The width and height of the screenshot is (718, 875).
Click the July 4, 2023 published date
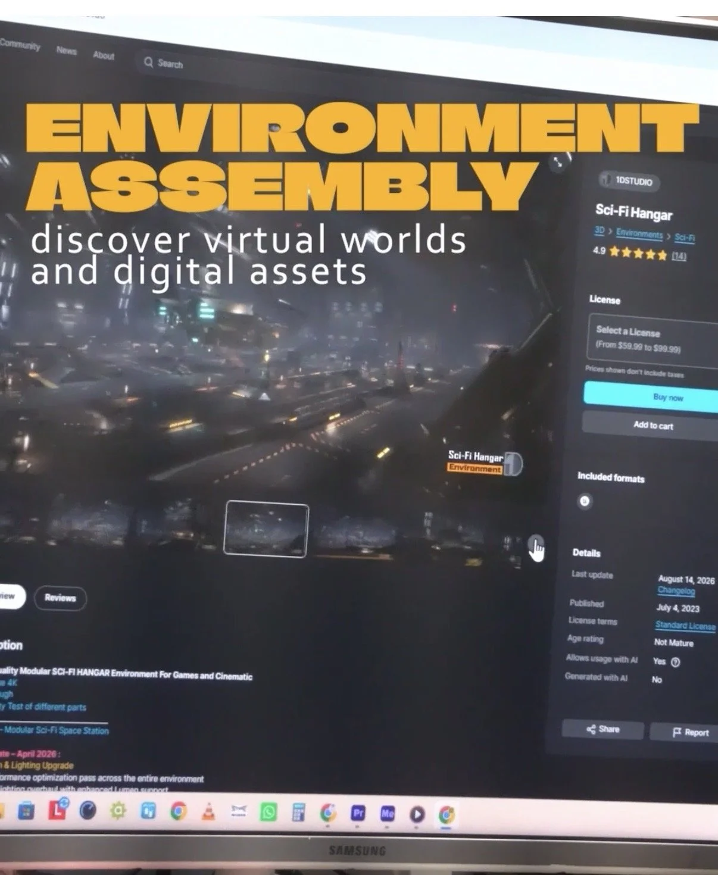coord(678,608)
